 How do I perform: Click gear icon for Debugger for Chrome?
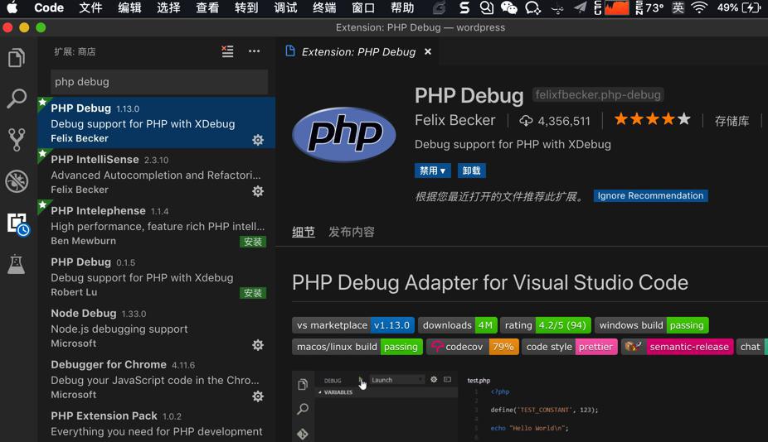tap(258, 396)
